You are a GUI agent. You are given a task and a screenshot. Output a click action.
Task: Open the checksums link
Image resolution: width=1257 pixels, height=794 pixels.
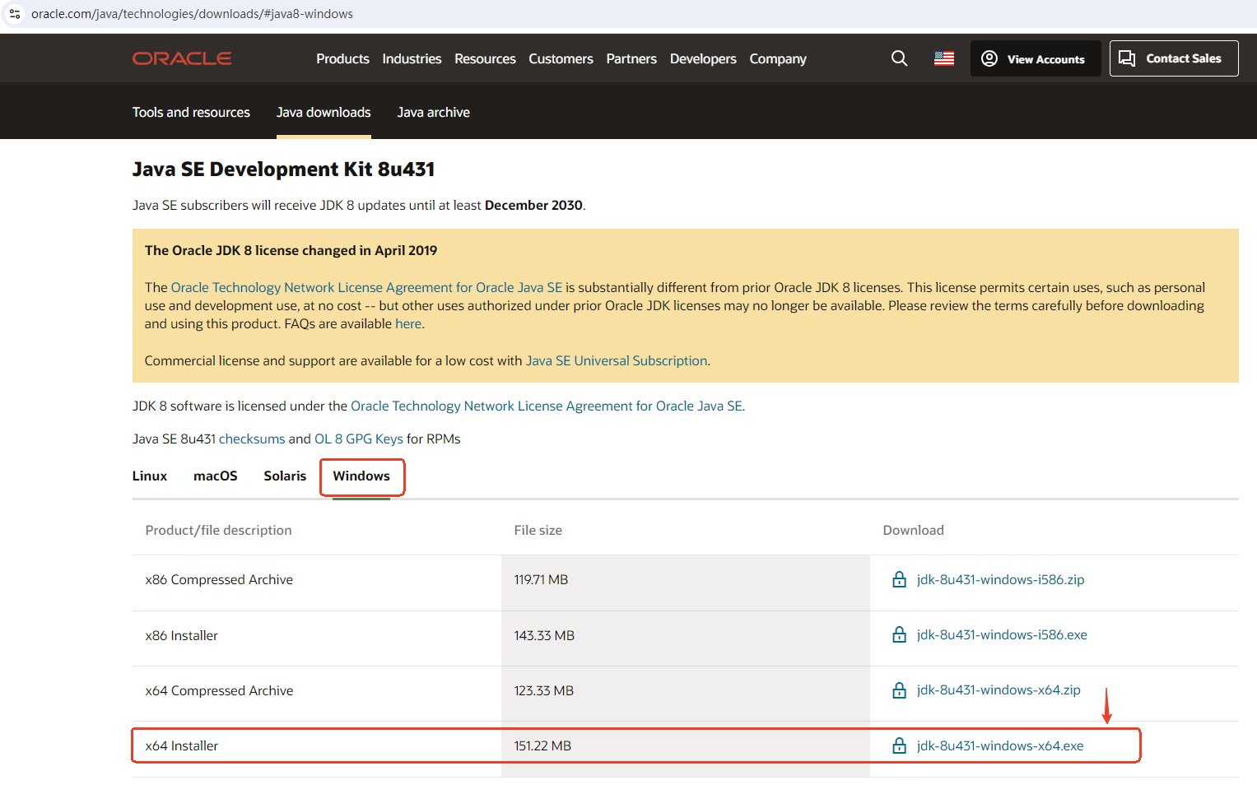pyautogui.click(x=252, y=439)
